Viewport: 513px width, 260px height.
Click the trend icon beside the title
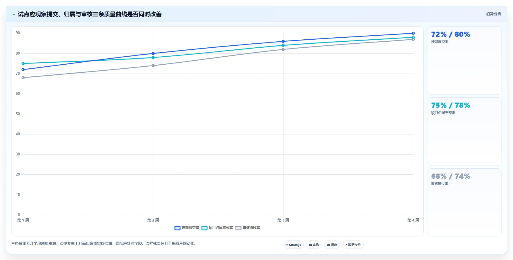click(14, 14)
